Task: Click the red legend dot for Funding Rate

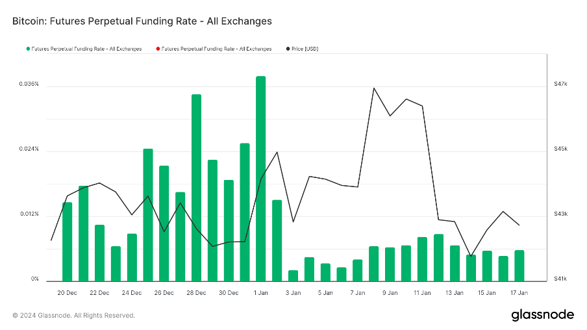Action: point(157,49)
